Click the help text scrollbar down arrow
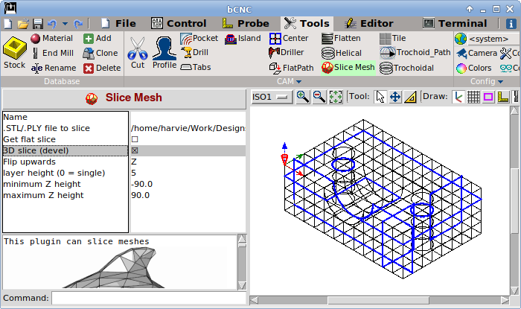 [x=242, y=285]
